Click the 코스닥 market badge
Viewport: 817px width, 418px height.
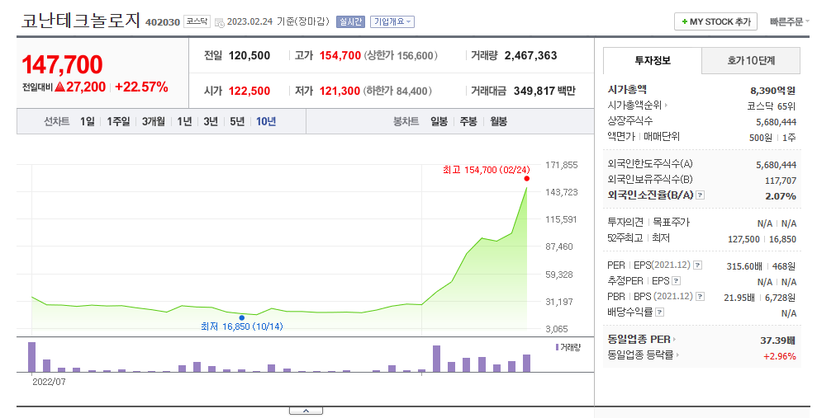pyautogui.click(x=197, y=21)
